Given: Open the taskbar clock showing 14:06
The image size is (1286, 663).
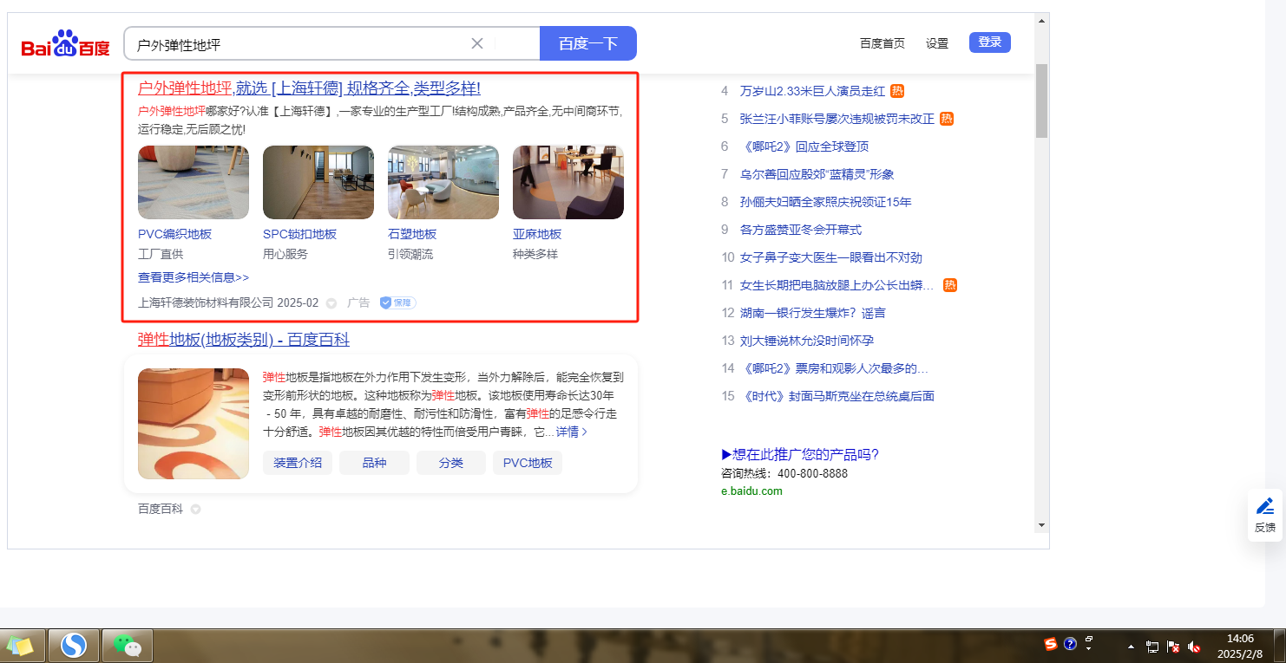Looking at the screenshot, I should pyautogui.click(x=1241, y=646).
